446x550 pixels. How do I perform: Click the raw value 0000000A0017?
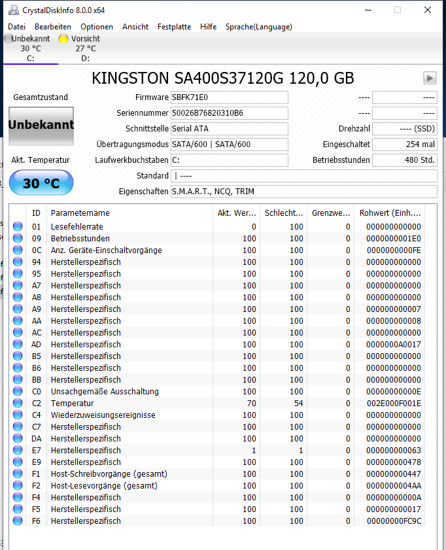tap(394, 345)
